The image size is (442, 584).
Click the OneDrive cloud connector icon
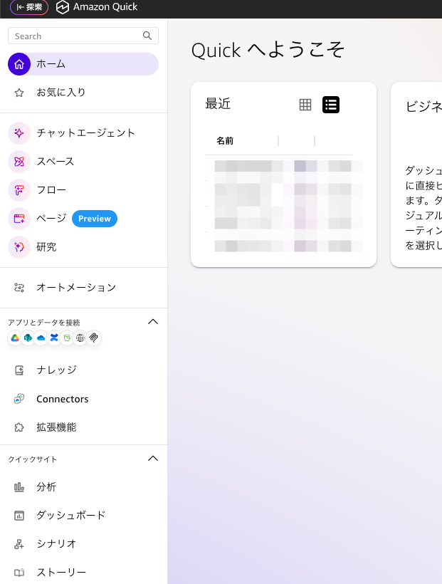coord(41,338)
